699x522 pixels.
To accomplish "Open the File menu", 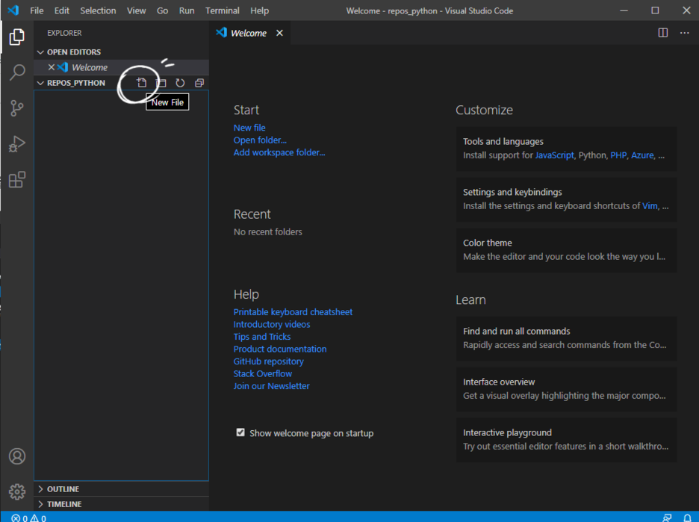I will tap(37, 10).
